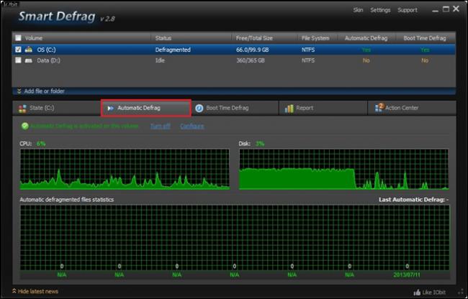Click the 2013/07/11 date label
This screenshot has height=299, width=468.
pyautogui.click(x=407, y=275)
